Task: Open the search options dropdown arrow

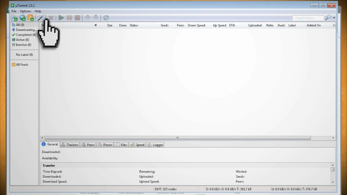Action: click(334, 18)
